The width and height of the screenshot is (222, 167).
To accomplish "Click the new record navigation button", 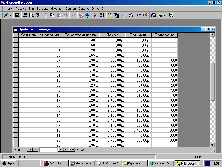I will (x=72, y=150).
